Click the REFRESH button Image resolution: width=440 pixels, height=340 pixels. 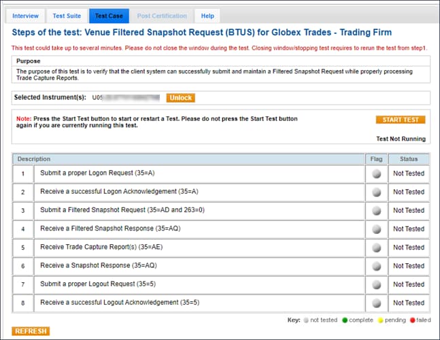[x=31, y=331]
